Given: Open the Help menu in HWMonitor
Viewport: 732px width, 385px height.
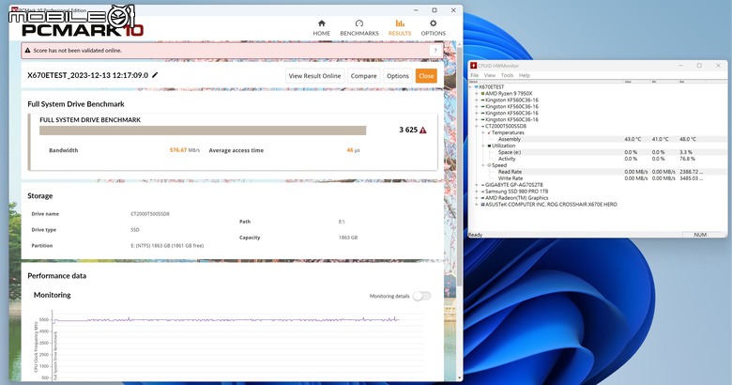Looking at the screenshot, I should pos(525,75).
